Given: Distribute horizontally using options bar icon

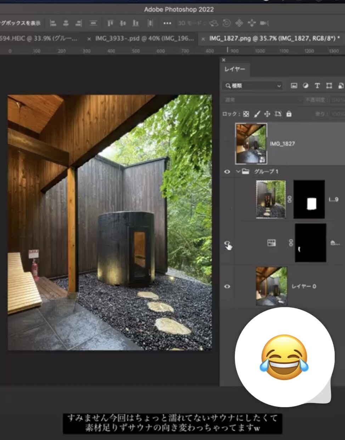Looking at the screenshot, I should coord(150,23).
